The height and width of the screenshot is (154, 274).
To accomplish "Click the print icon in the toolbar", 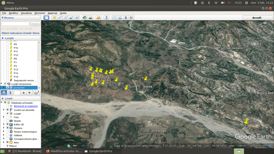I will pos(120,18).
